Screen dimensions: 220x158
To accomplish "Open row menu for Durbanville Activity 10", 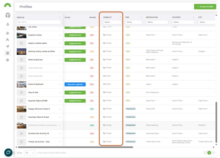I will click(60, 133).
